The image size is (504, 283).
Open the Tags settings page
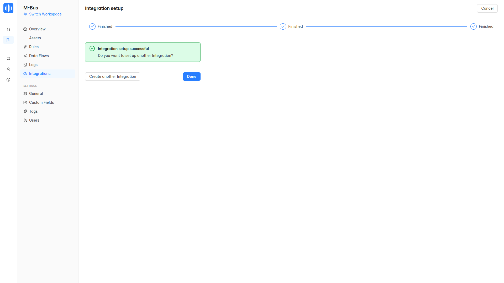tap(33, 111)
